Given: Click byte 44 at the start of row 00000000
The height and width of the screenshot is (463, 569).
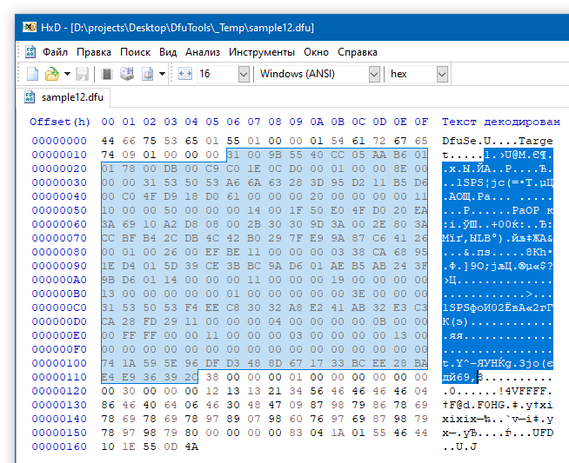Looking at the screenshot, I should (x=108, y=141).
